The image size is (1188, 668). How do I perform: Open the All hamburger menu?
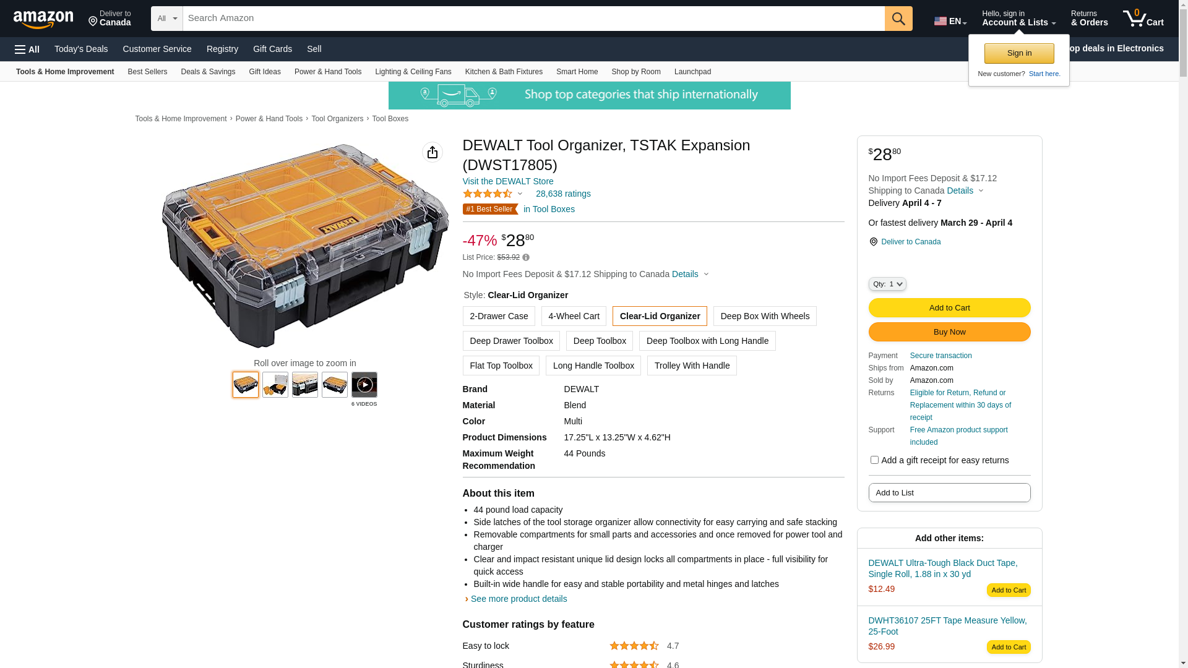pyautogui.click(x=27, y=49)
